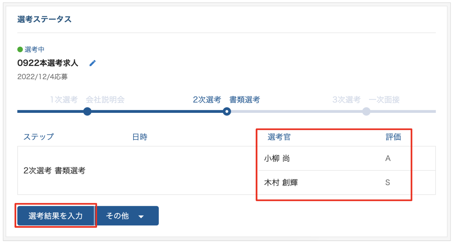
Task: Click the 選考結果を入力 button
Action: pos(55,216)
